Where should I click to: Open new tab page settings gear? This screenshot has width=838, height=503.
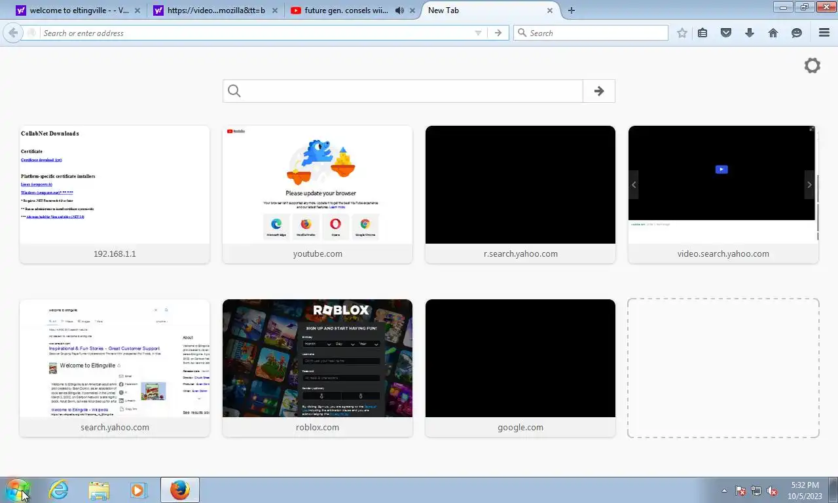pyautogui.click(x=812, y=65)
